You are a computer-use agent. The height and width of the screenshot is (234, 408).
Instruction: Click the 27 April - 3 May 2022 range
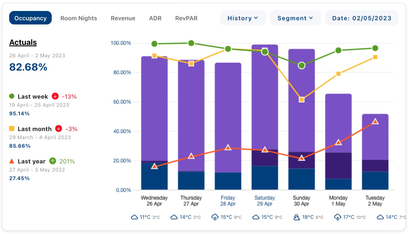pos(37,170)
